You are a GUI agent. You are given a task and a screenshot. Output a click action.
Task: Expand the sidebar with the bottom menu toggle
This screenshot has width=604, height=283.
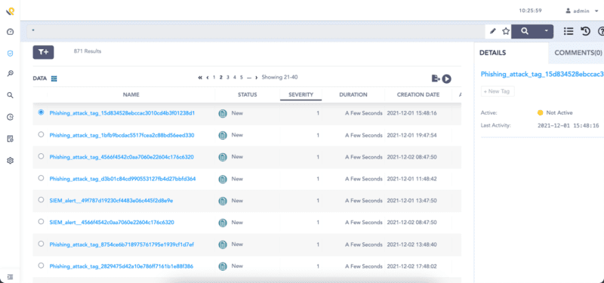click(x=11, y=277)
